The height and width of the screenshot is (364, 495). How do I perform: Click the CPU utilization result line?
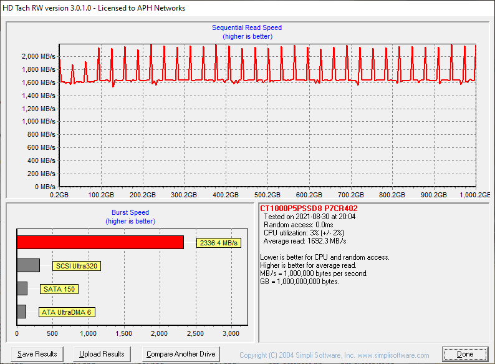[x=304, y=233]
